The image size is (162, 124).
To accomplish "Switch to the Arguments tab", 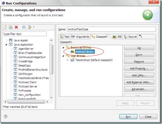I will [80, 37].
